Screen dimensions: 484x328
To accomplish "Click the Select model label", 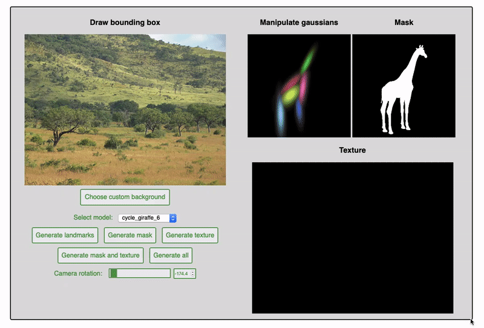I will (x=93, y=217).
